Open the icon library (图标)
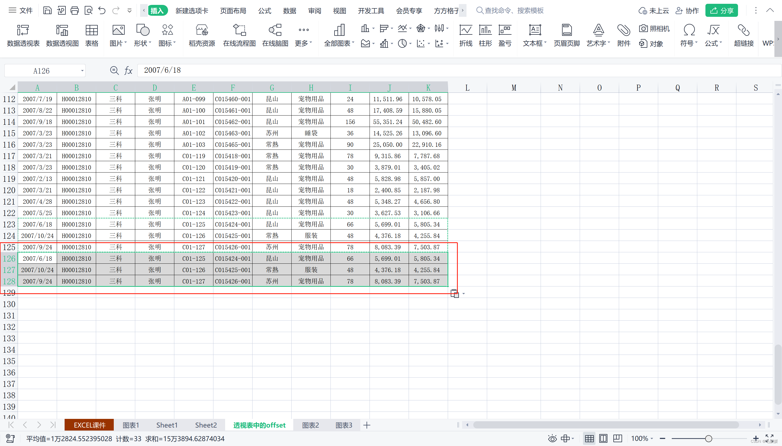Image resolution: width=782 pixels, height=446 pixels. (x=167, y=36)
